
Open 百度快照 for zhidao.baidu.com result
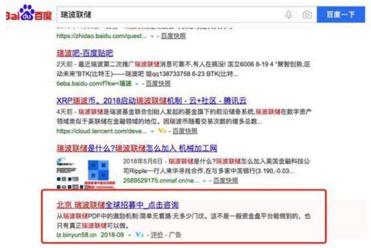click(x=173, y=36)
